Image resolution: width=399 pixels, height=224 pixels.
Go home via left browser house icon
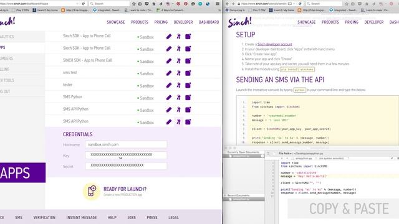pyautogui.click(x=154, y=4)
